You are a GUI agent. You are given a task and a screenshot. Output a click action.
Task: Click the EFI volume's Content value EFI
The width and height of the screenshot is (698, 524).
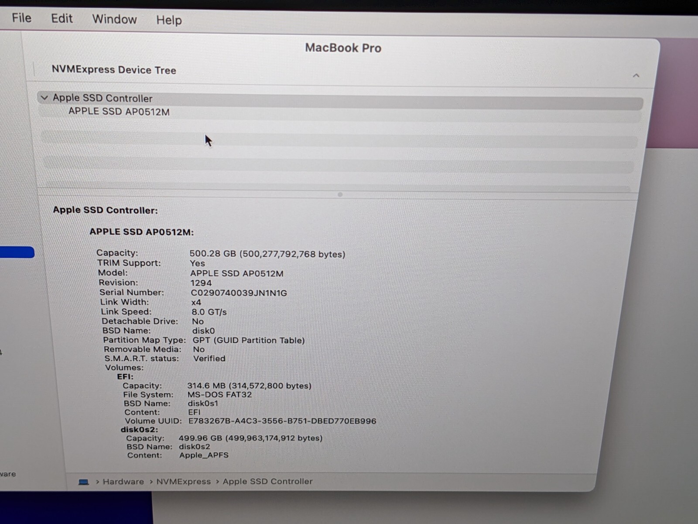tap(194, 412)
